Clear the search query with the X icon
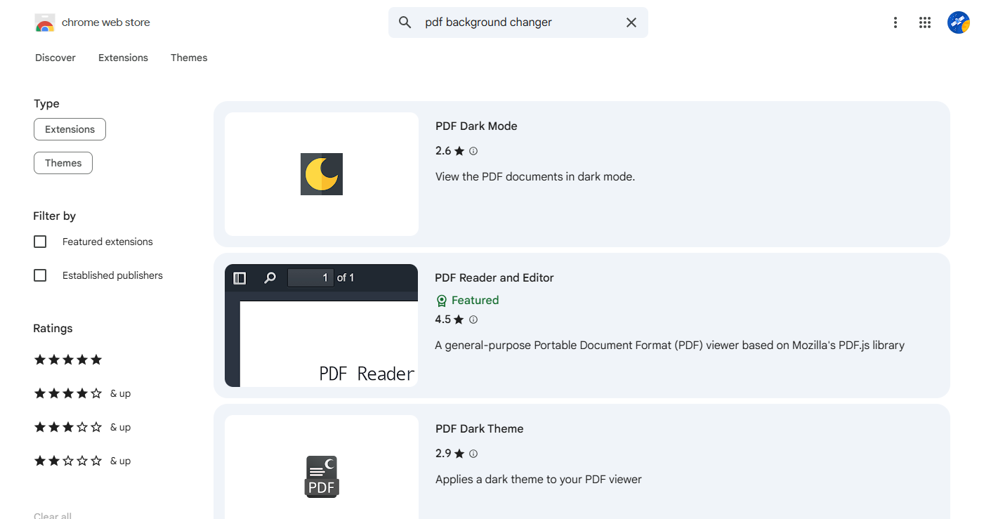 click(x=631, y=22)
